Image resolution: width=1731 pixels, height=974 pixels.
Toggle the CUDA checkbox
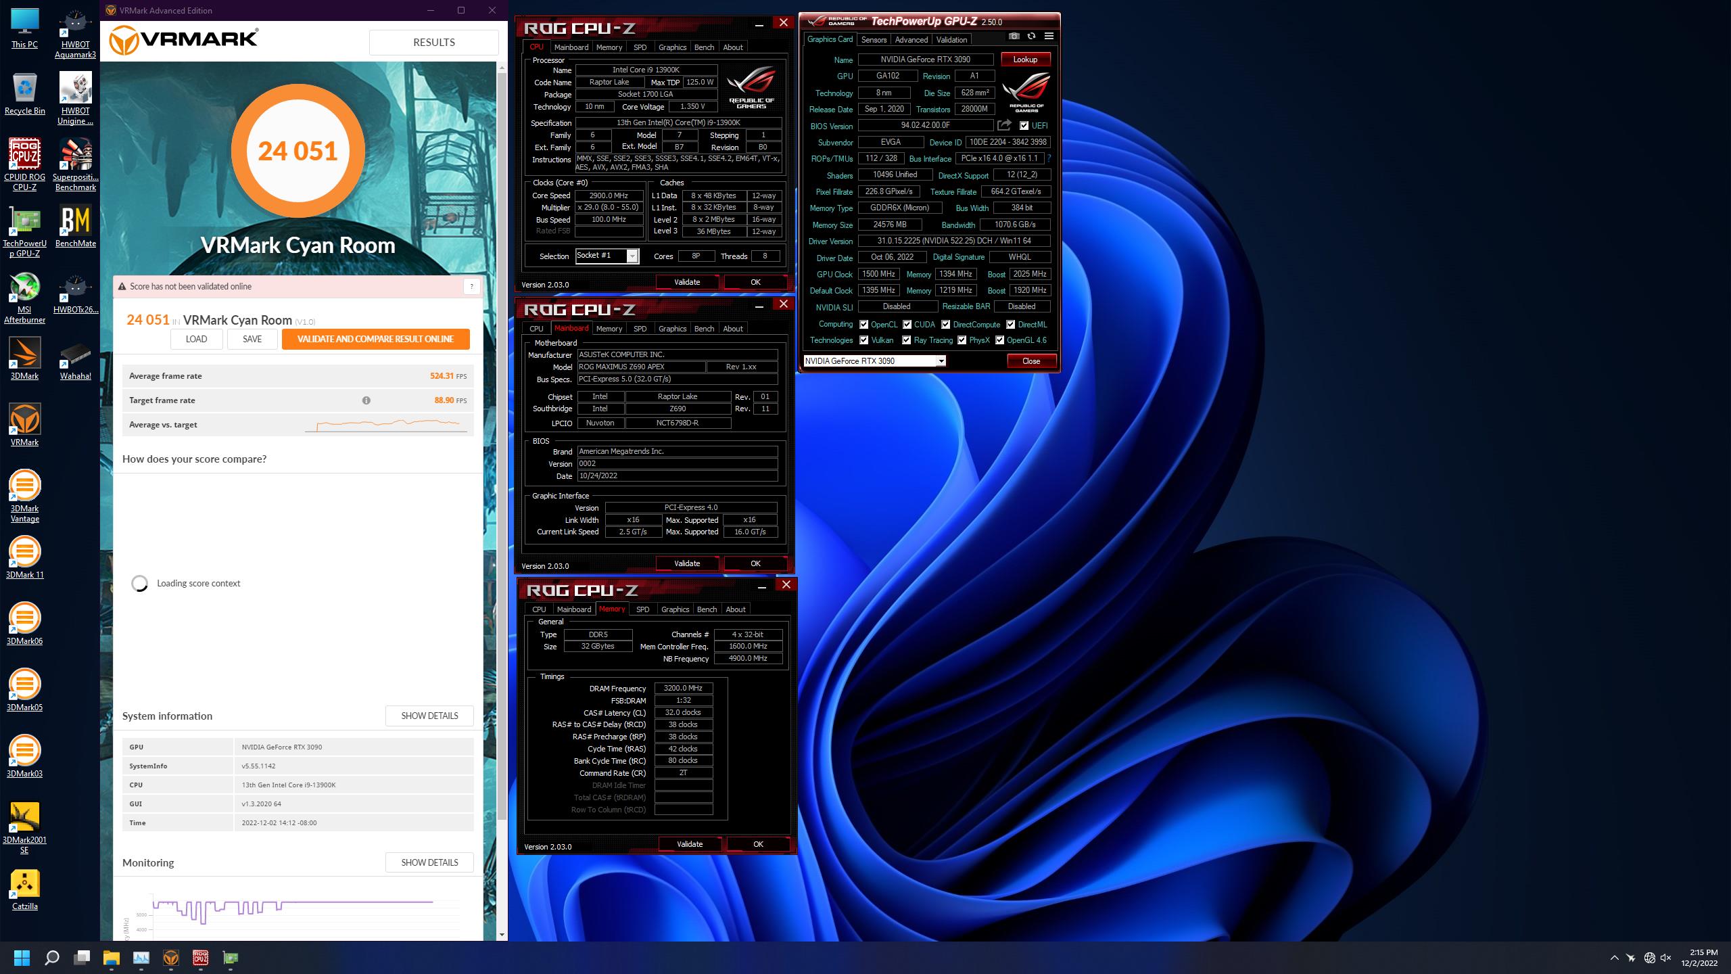pos(907,325)
